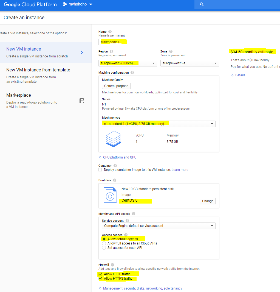
Task: Click the search magnifier icon
Action: 202,4
